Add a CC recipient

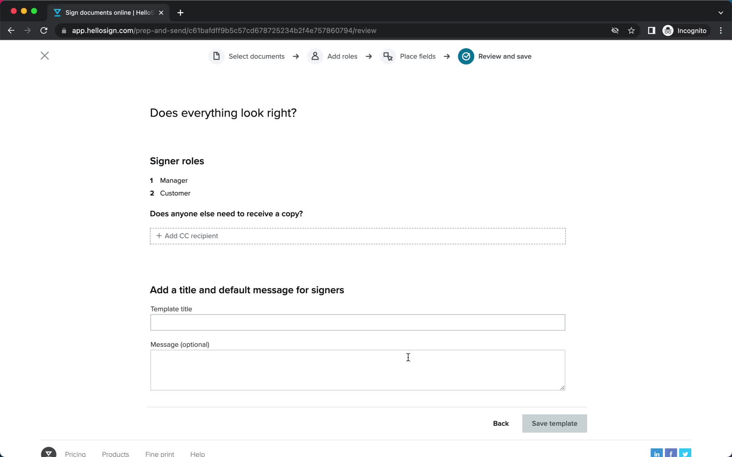(x=358, y=236)
